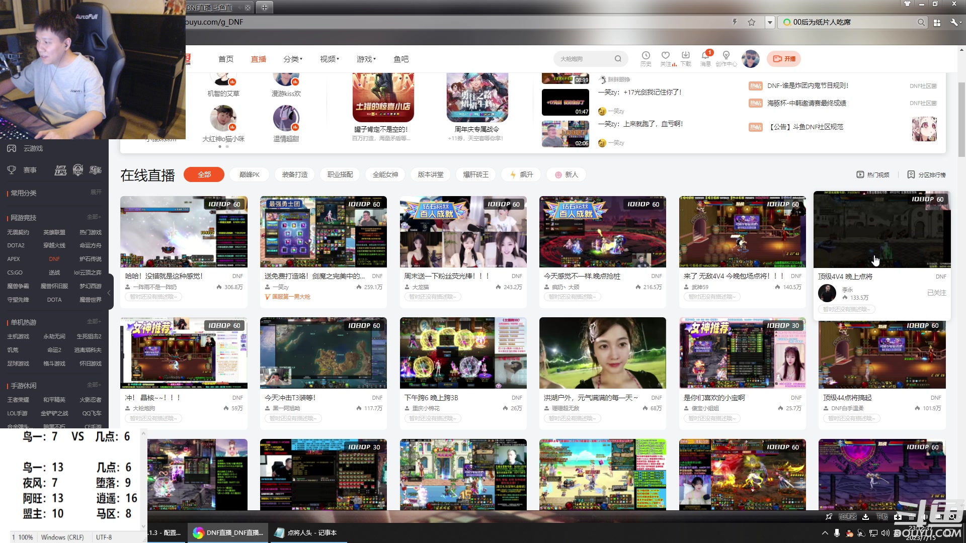Screen dimensions: 966x543
Task: Select the 新人 filter tab
Action: (x=567, y=174)
